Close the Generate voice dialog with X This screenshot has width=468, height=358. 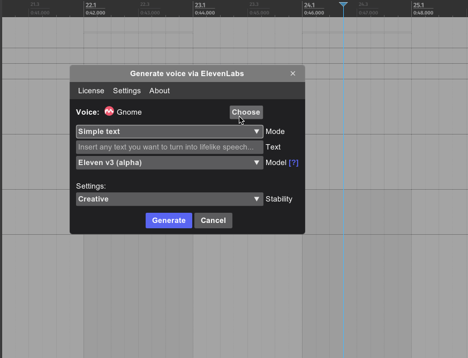[293, 73]
